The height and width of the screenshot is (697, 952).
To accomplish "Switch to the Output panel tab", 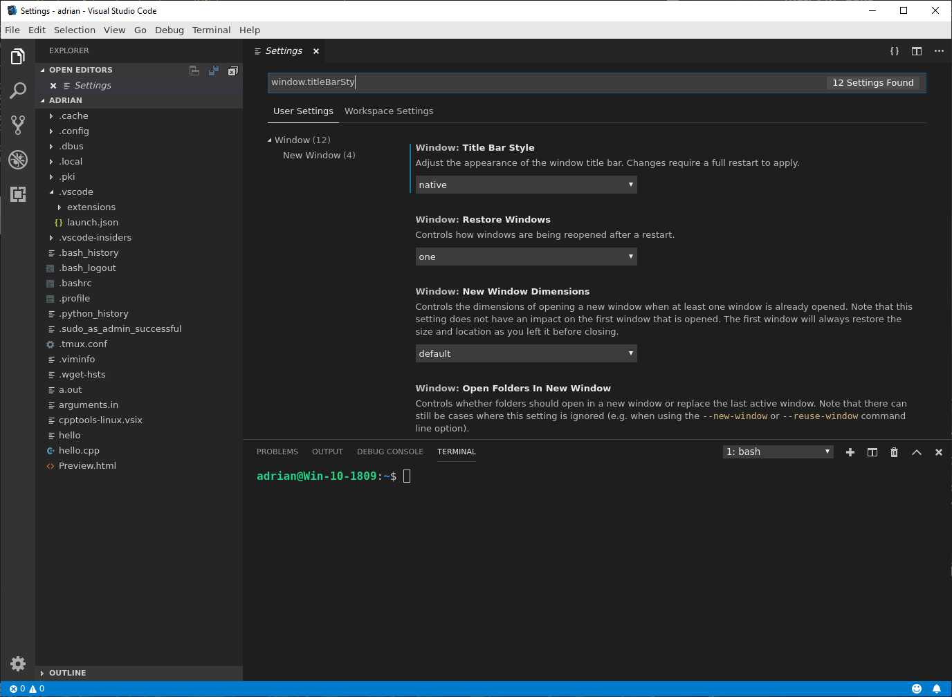I will click(x=327, y=452).
